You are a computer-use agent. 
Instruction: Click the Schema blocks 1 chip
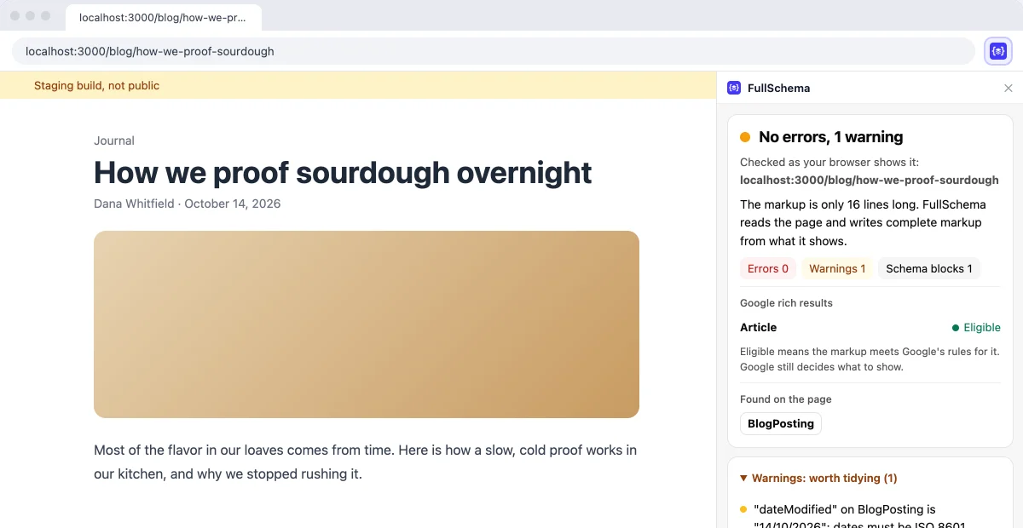(x=929, y=268)
